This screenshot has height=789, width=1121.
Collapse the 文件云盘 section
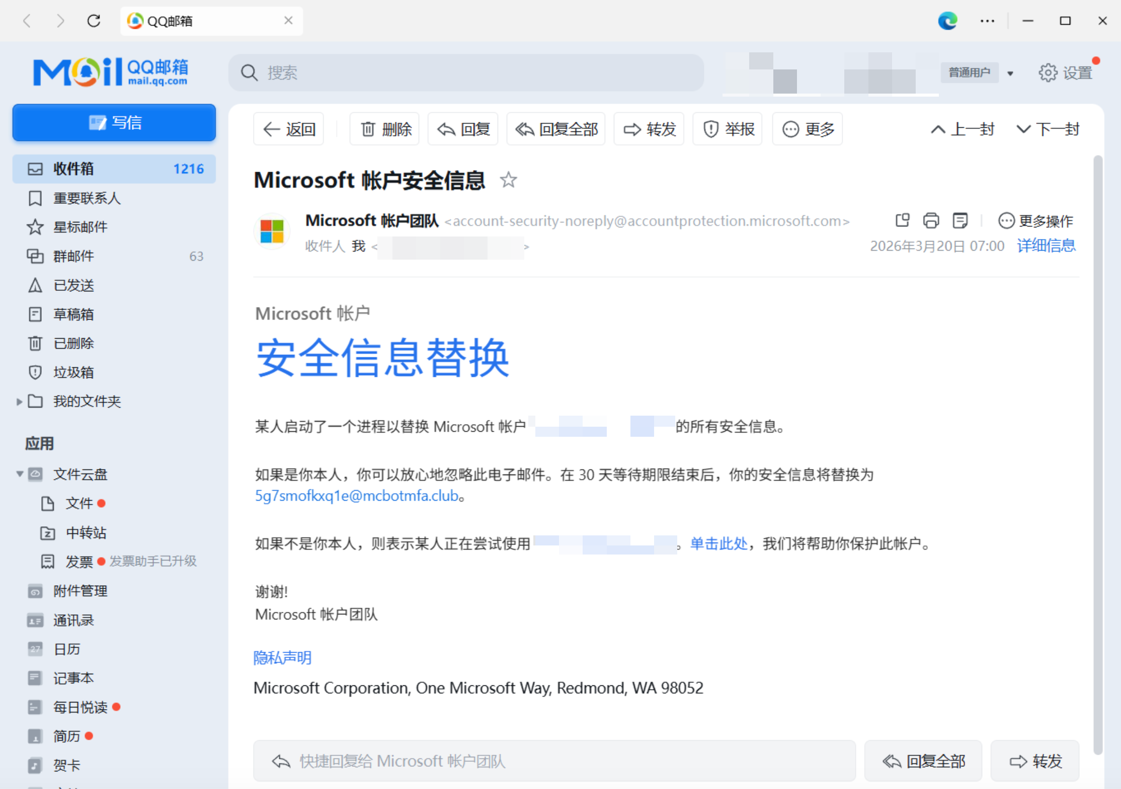tap(20, 474)
